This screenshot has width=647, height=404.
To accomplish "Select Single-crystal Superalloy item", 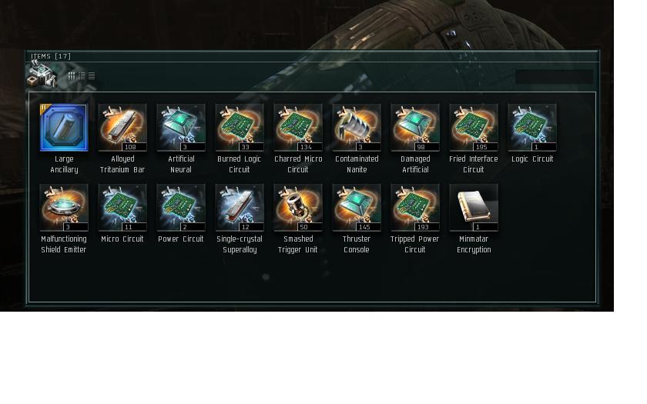I will pyautogui.click(x=240, y=207).
